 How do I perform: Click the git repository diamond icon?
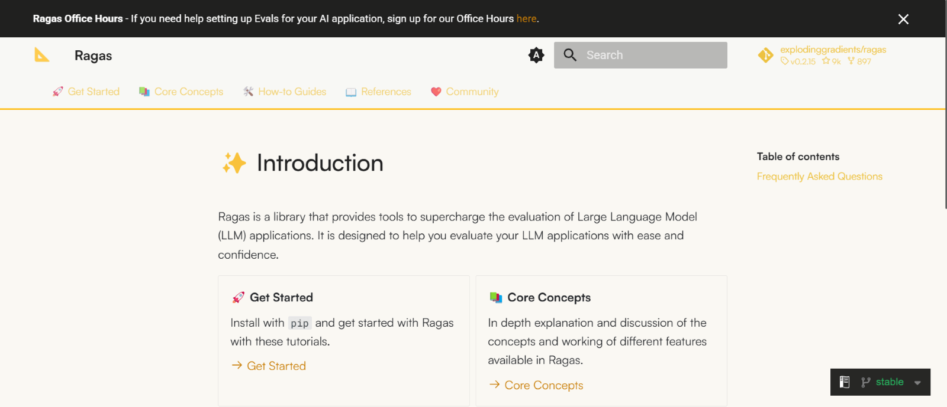(x=765, y=55)
